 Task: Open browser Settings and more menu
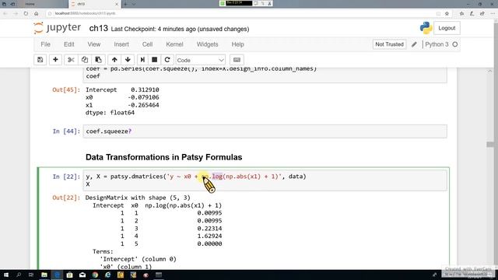[x=493, y=14]
